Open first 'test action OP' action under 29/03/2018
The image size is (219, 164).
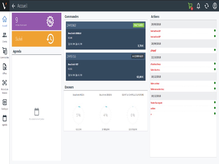click(x=183, y=31)
